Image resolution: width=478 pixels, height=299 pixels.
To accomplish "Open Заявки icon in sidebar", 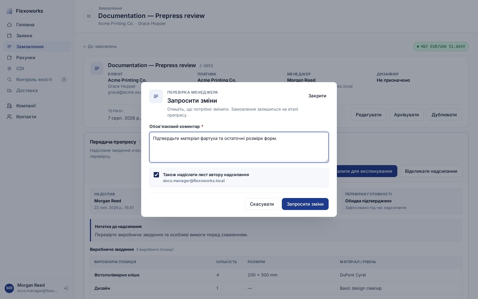I will pos(10,36).
